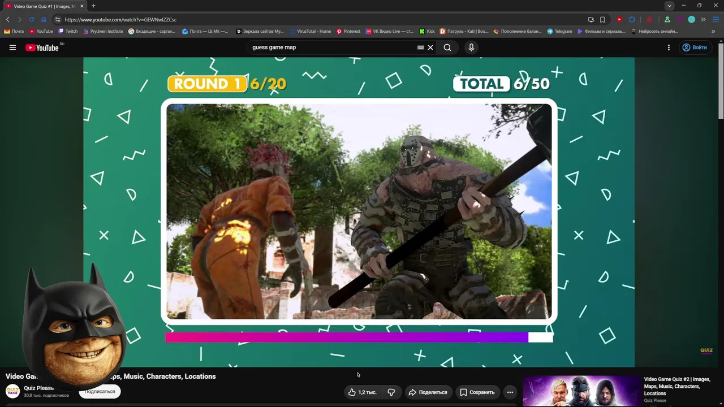Bookmark this page in address bar

(602, 19)
